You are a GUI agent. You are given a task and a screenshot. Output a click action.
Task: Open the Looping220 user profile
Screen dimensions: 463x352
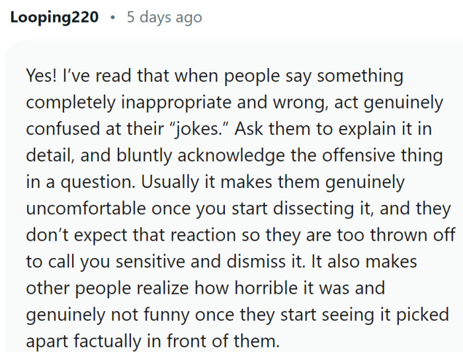[54, 17]
